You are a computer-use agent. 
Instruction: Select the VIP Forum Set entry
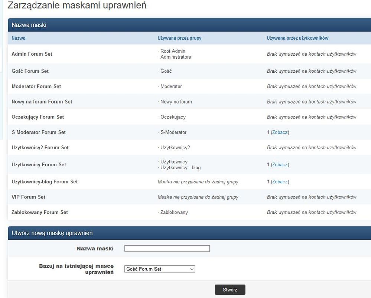click(x=29, y=197)
